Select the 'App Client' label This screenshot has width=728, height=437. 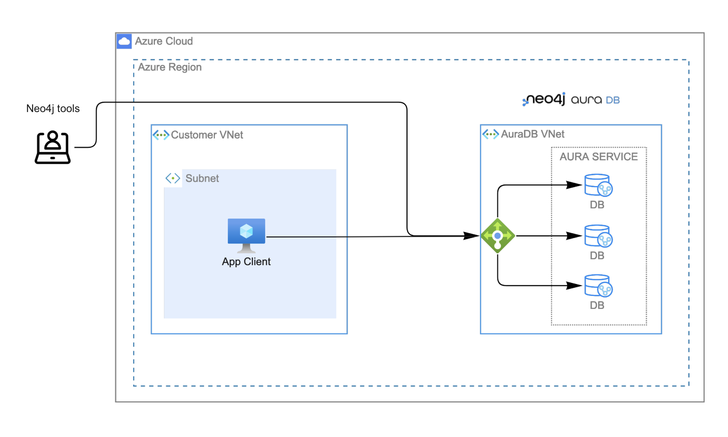[x=246, y=262]
